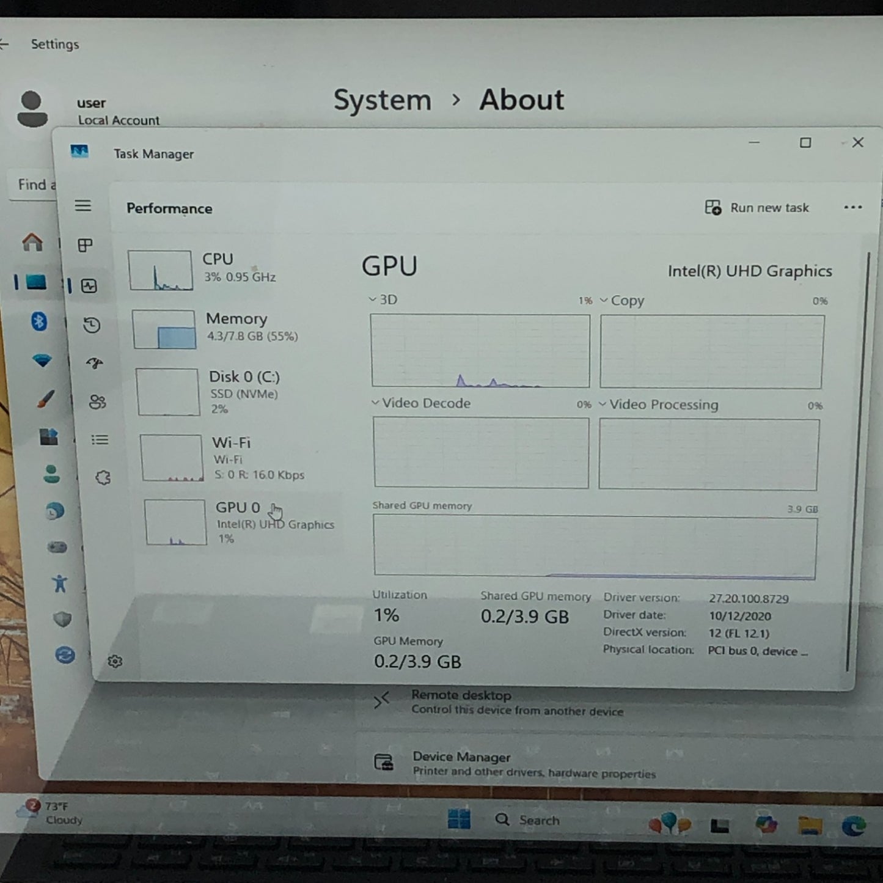883x883 pixels.
Task: Open Task Manager hamburger navigation menu
Action: (83, 206)
